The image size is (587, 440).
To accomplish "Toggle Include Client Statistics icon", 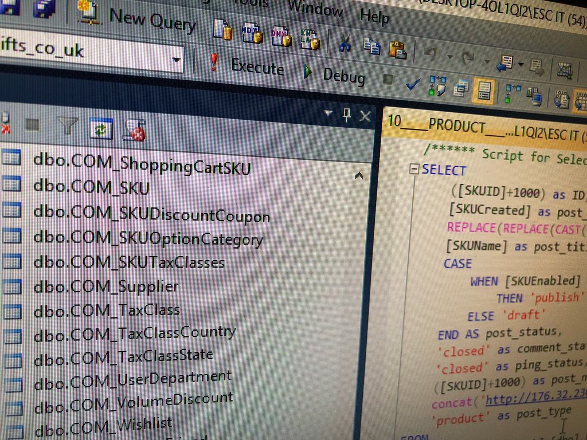I will coord(534,96).
